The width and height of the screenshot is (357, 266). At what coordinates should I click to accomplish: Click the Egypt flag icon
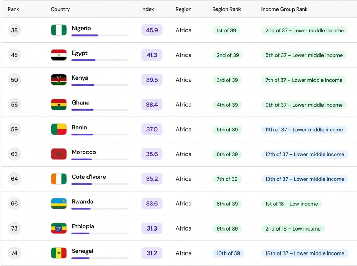point(59,55)
